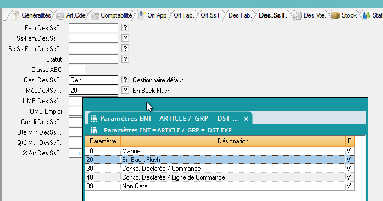Click the printer icon on Des.Vte. tab
Screen dimensions: 383x201
pos(297,15)
